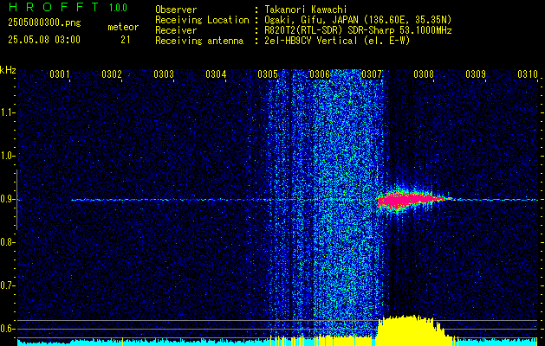This screenshot has width=545, height=346.
Task: Click the 0309 time marker
Action: pos(476,74)
